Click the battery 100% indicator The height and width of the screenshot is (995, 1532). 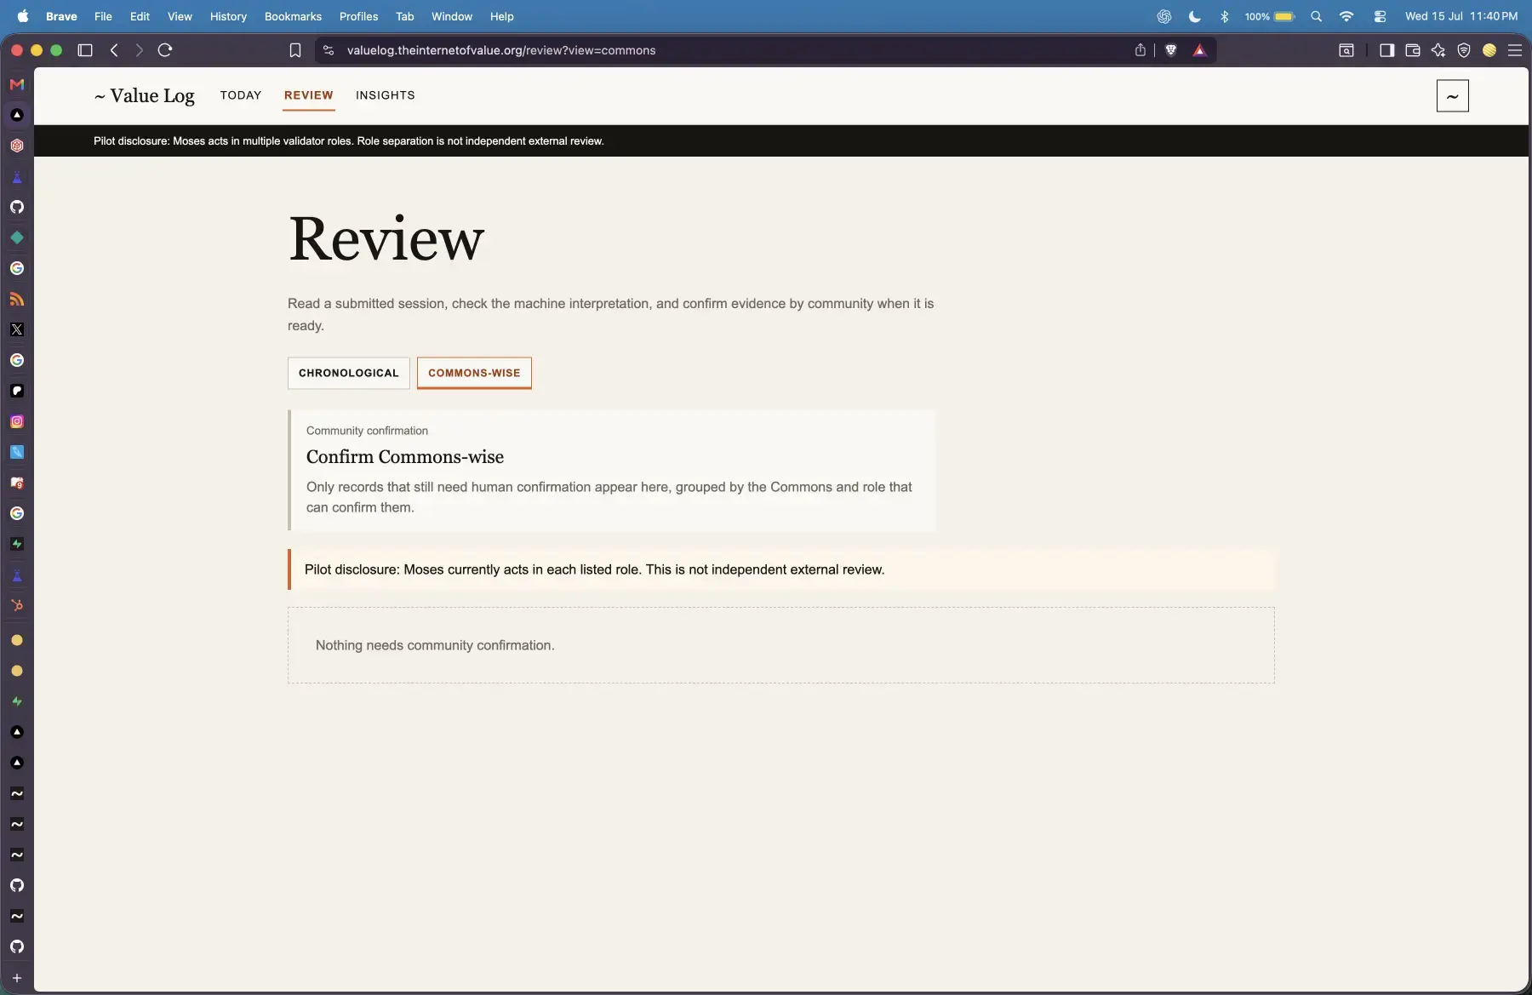pos(1270,16)
